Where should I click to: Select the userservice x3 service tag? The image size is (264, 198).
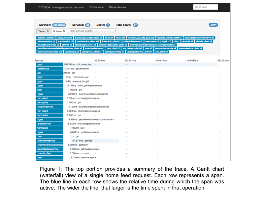72,52
